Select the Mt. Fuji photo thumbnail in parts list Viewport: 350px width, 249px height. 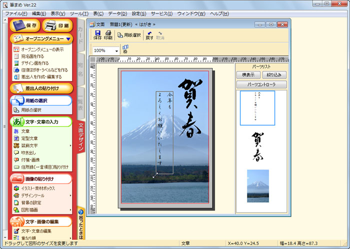click(x=257, y=185)
